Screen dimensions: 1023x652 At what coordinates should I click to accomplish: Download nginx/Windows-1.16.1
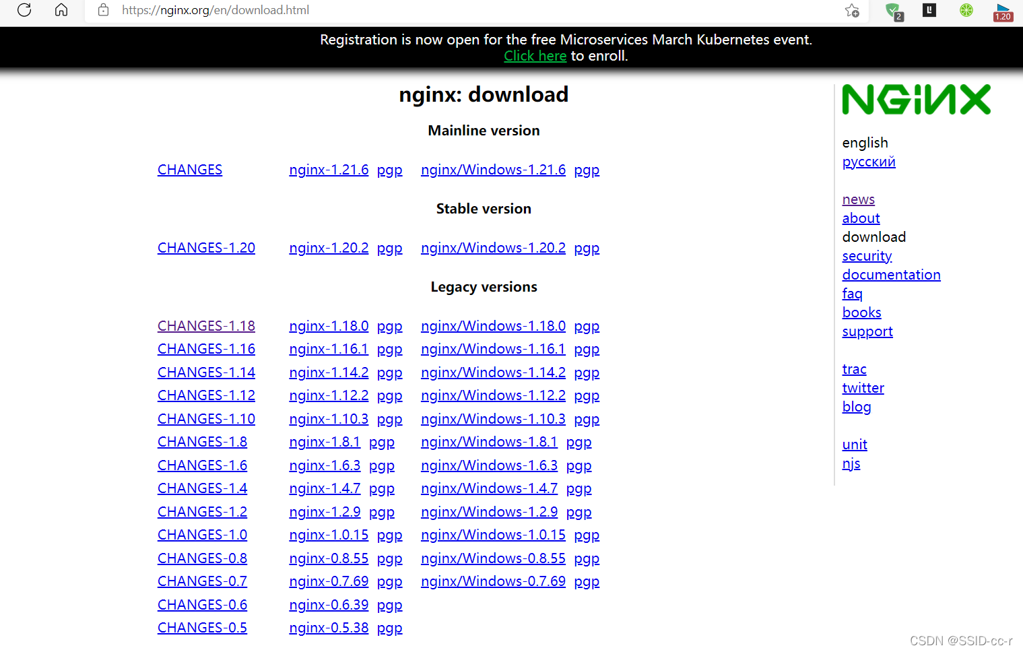[x=493, y=349]
